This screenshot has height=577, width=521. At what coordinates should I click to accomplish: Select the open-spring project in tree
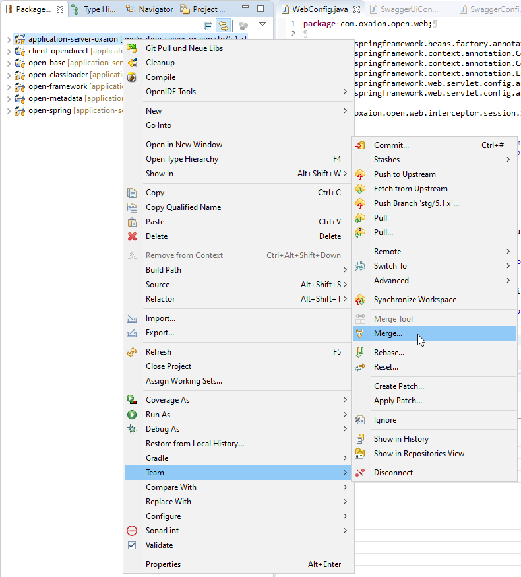(x=49, y=110)
